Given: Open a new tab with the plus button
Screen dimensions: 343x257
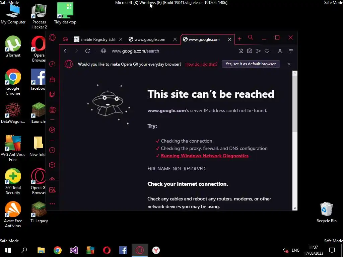Looking at the screenshot, I should pyautogui.click(x=239, y=39).
